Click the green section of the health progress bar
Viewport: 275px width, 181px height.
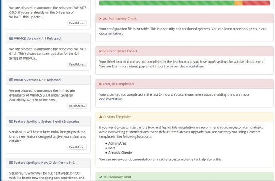coord(167,3)
